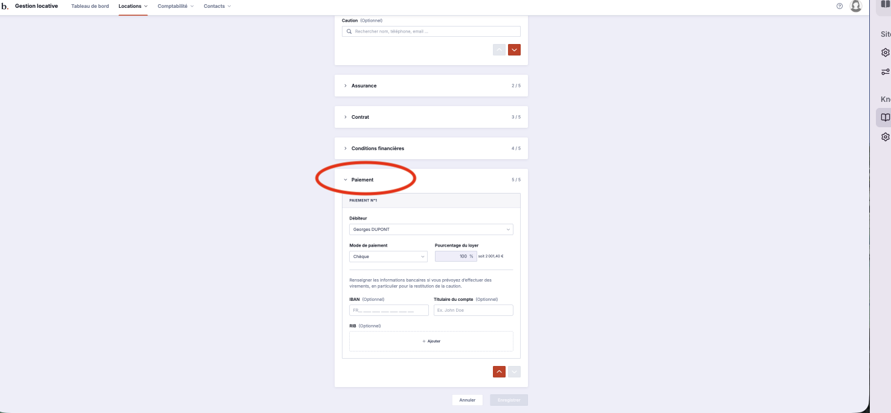This screenshot has width=891, height=413.
Task: Click the search magnifier in Caution field
Action: (349, 31)
